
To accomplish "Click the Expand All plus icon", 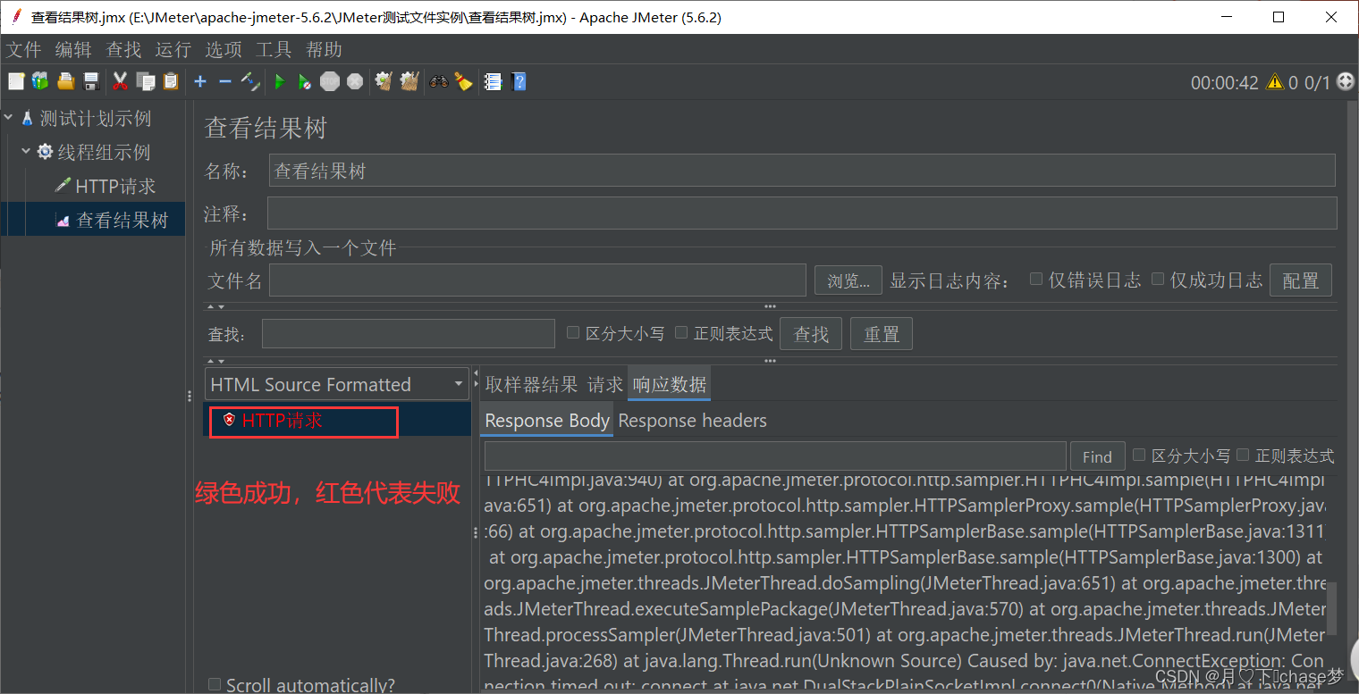I will [199, 82].
